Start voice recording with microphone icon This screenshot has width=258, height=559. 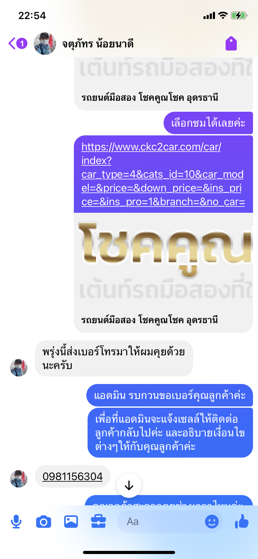pyautogui.click(x=16, y=522)
